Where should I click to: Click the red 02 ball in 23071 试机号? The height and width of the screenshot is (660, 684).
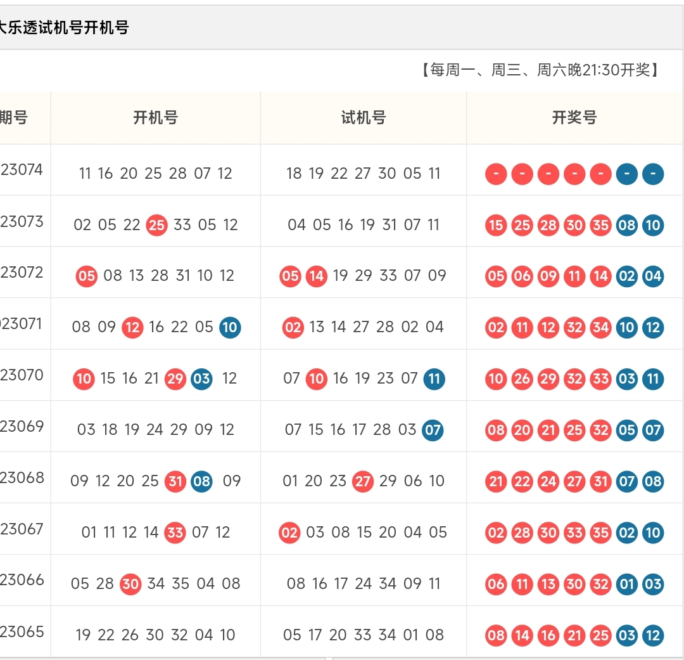tap(293, 328)
